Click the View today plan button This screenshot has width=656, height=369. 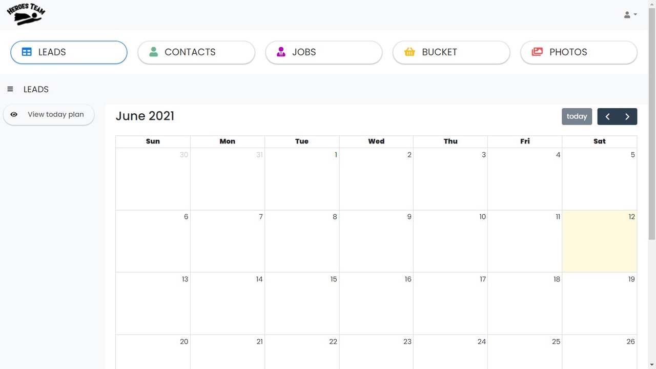coord(49,114)
